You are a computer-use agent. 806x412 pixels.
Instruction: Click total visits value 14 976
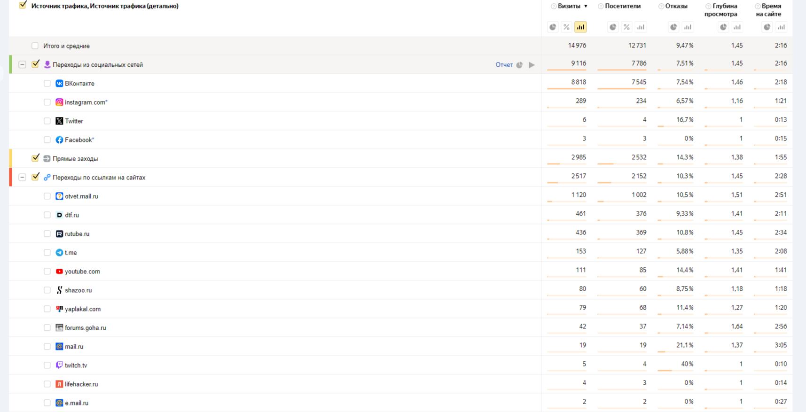(x=577, y=46)
